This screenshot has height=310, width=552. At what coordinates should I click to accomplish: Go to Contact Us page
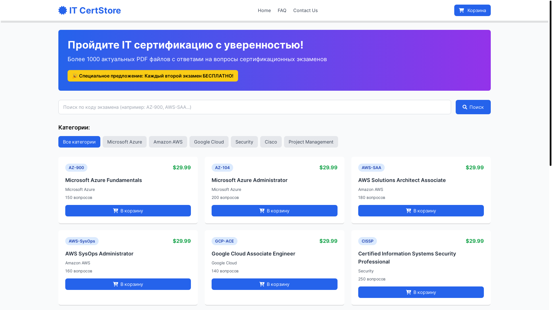pos(305,10)
